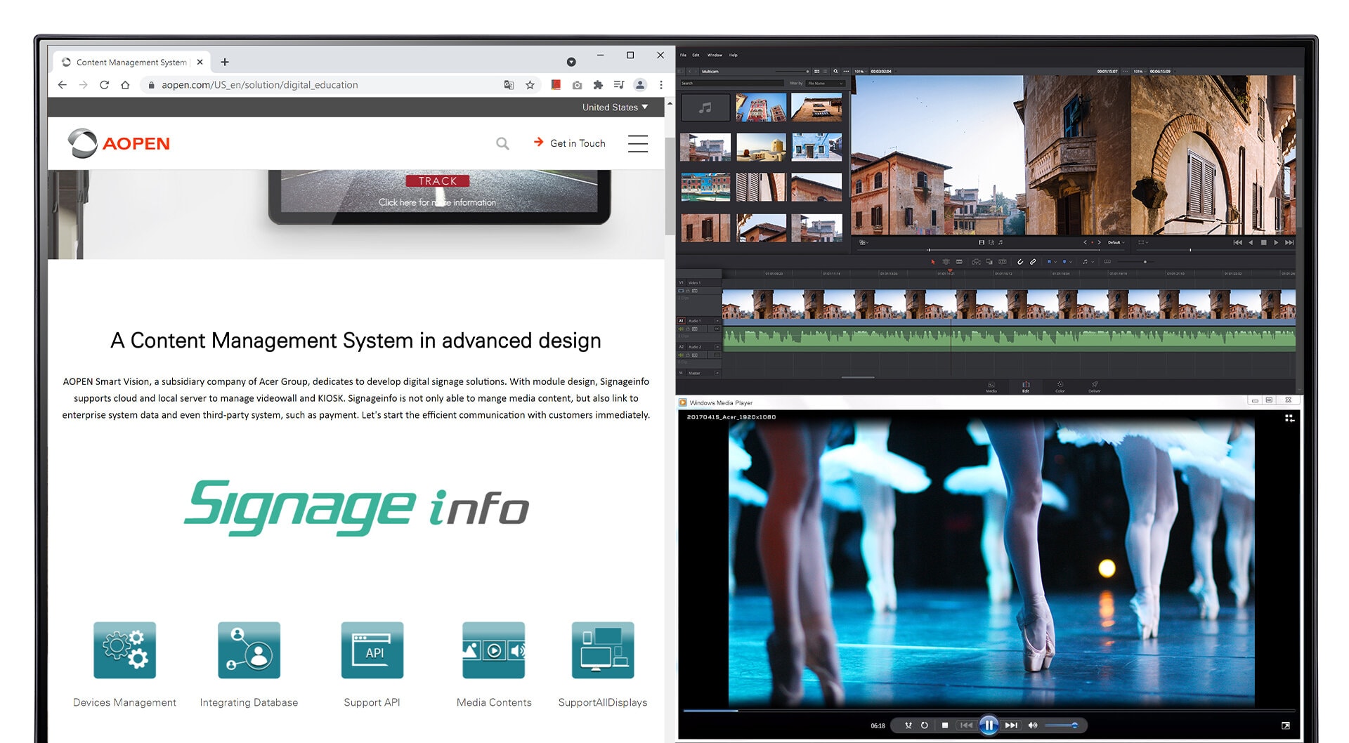Open the Chrome home page button
This screenshot has width=1349, height=743.
point(125,85)
